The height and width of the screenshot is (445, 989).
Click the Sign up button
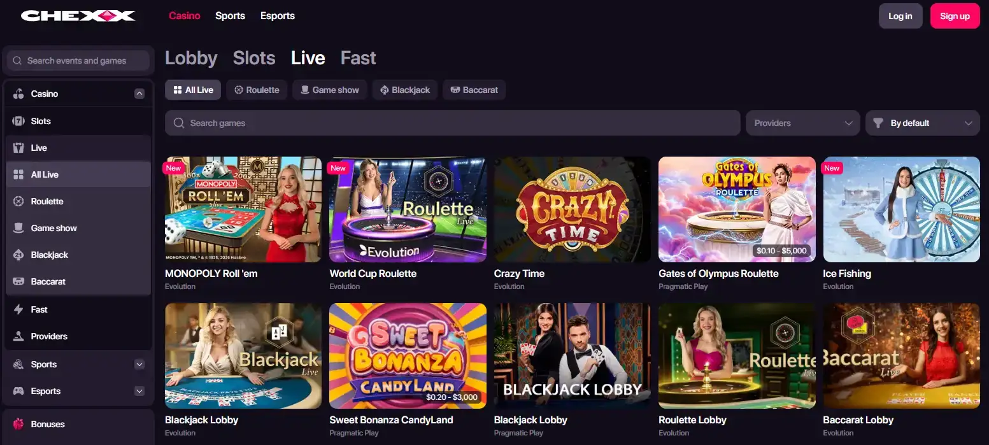[955, 16]
